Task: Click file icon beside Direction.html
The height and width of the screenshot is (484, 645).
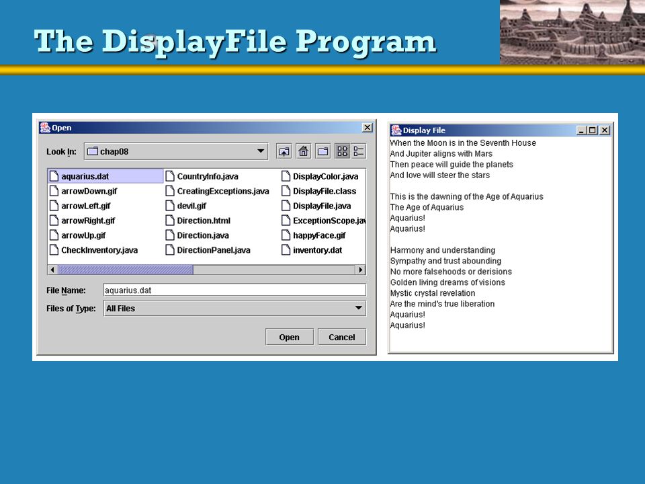Action: (170, 220)
